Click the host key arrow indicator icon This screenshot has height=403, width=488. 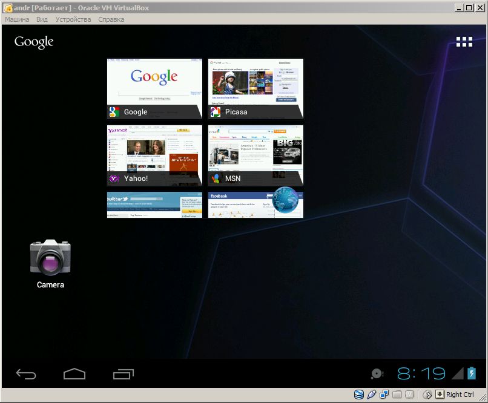440,395
